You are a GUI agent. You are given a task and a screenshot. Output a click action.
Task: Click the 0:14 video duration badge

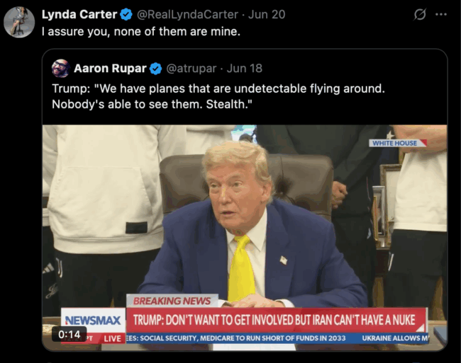coord(69,334)
